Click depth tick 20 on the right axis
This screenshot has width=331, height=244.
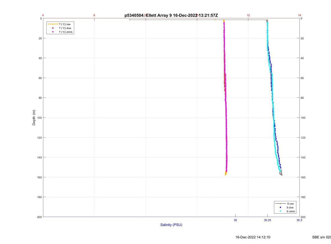click(302, 38)
